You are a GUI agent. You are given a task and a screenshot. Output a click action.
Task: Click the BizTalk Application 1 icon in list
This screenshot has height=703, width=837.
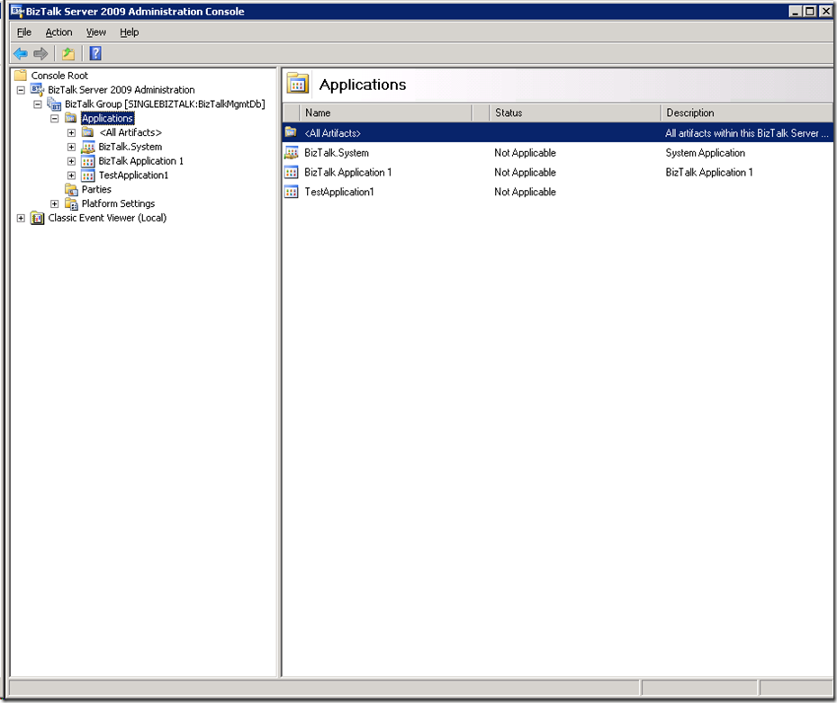tap(292, 172)
